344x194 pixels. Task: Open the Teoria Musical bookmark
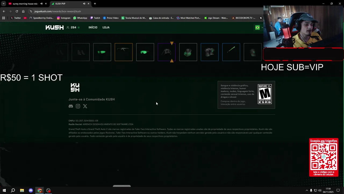[x=134, y=18]
